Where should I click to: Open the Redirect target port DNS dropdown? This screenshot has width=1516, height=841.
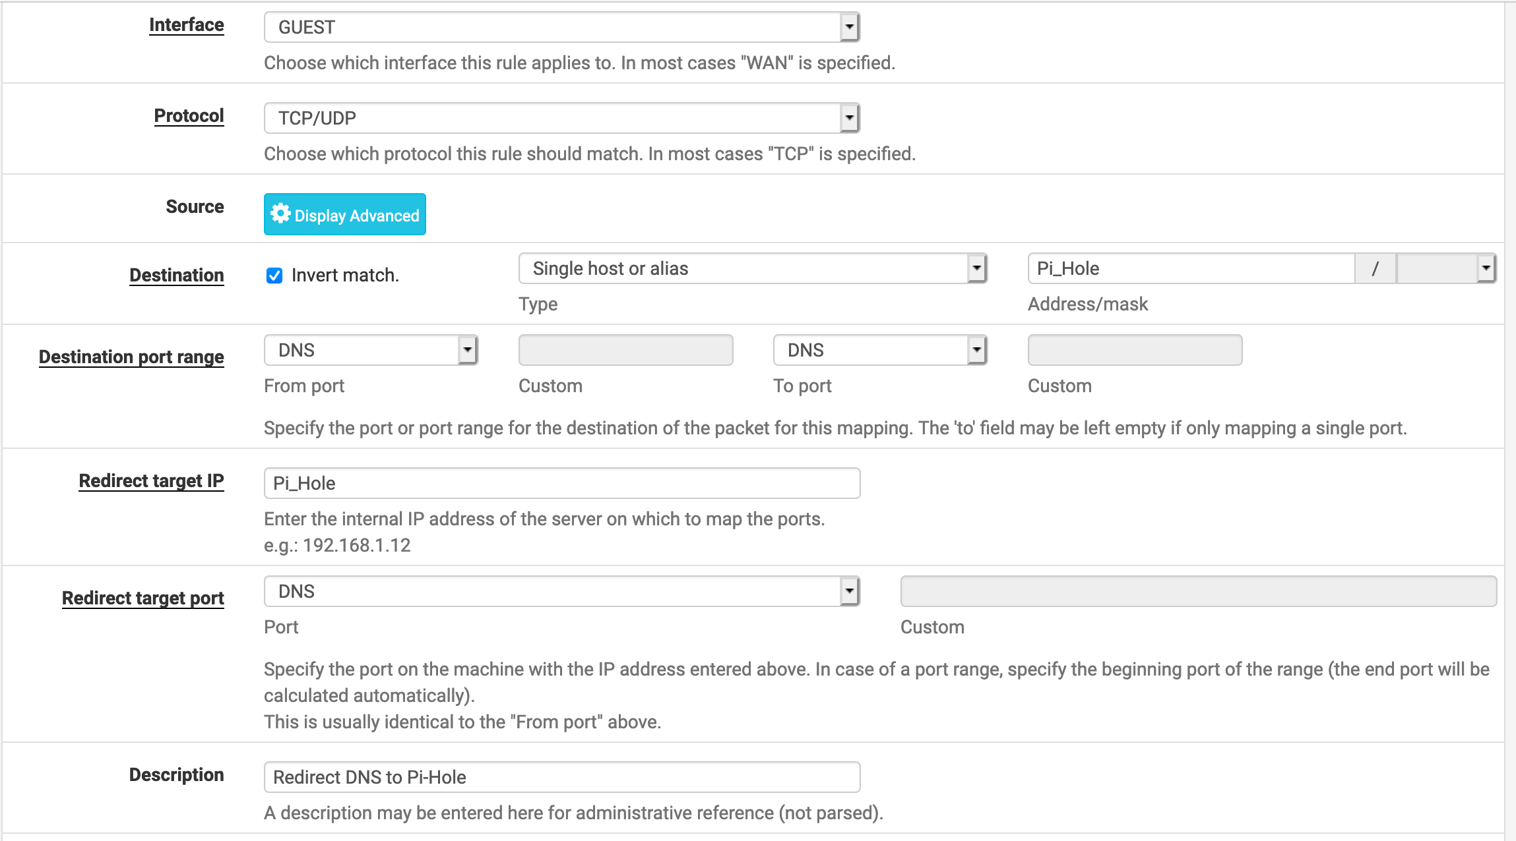(x=850, y=591)
